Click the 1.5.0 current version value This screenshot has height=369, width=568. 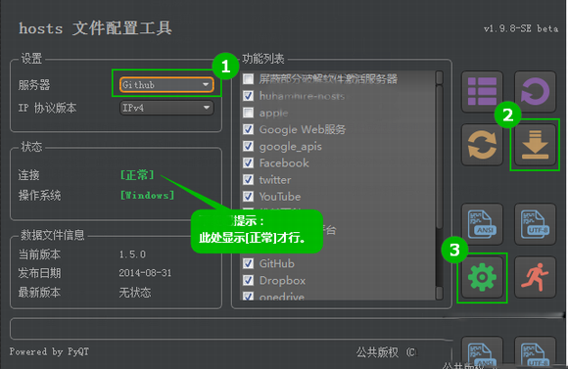(132, 254)
